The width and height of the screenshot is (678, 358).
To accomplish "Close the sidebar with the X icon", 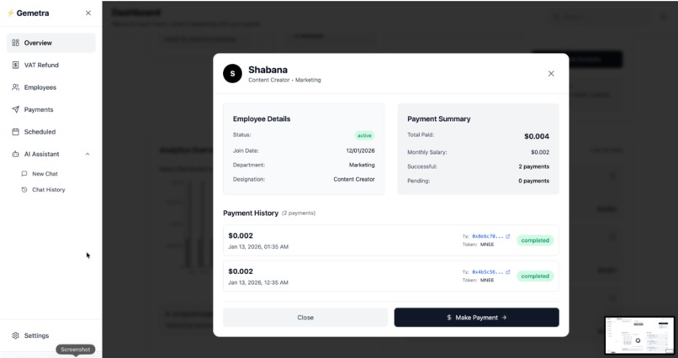I will tap(88, 13).
